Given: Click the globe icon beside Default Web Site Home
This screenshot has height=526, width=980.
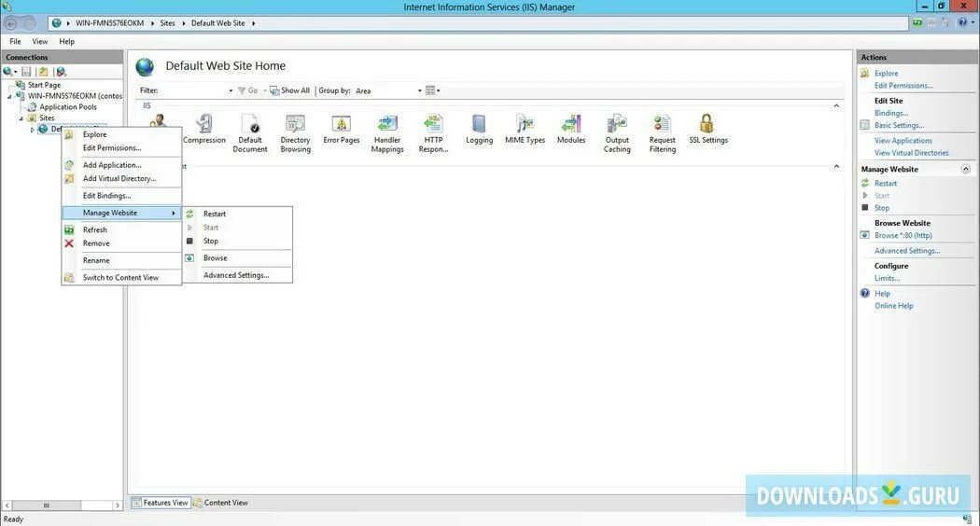Looking at the screenshot, I should pos(145,67).
